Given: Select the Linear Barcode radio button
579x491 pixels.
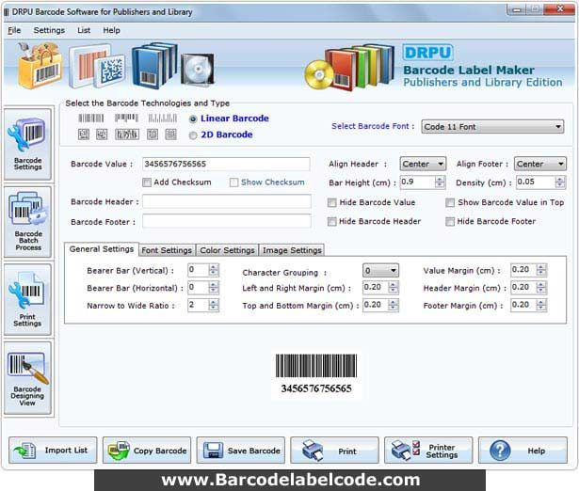Looking at the screenshot, I should point(193,119).
